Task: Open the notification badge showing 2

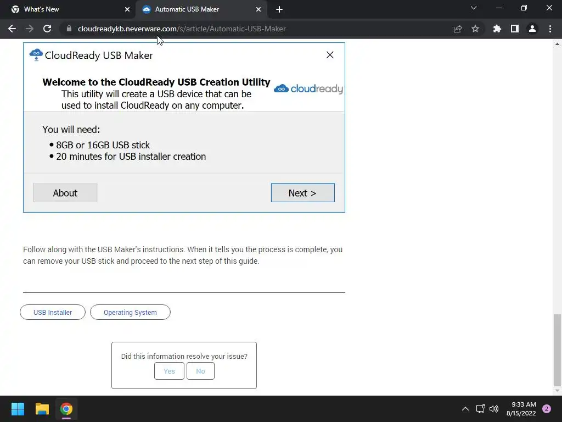Action: [547, 409]
